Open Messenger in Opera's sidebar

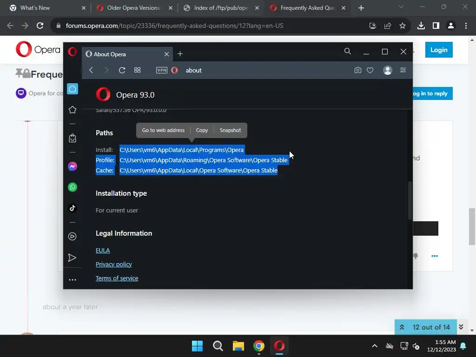(72, 166)
